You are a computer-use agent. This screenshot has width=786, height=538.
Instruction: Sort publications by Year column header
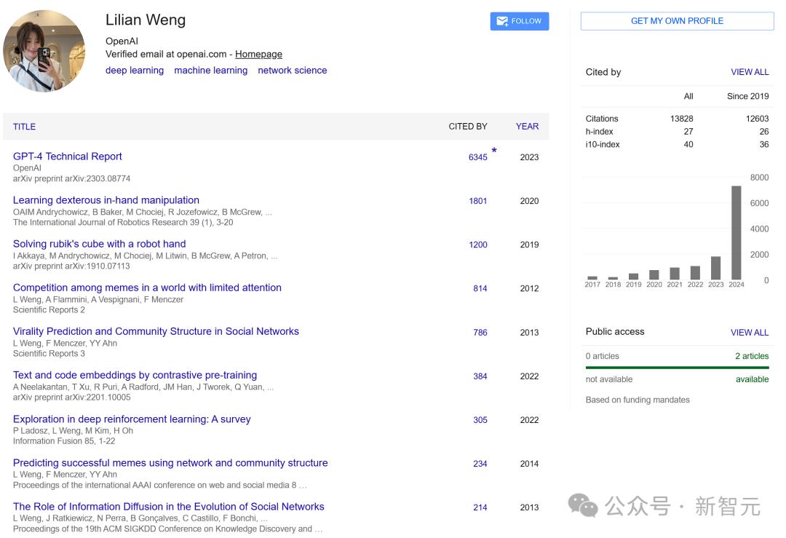pyautogui.click(x=527, y=126)
